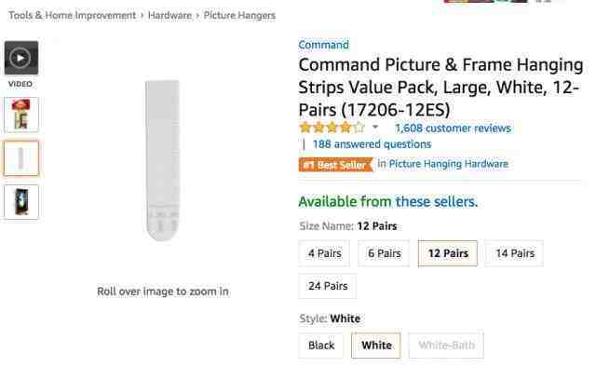Open Picture Hangers breadcrumb link
Viewport: 596px width, 367px height.
tap(239, 16)
